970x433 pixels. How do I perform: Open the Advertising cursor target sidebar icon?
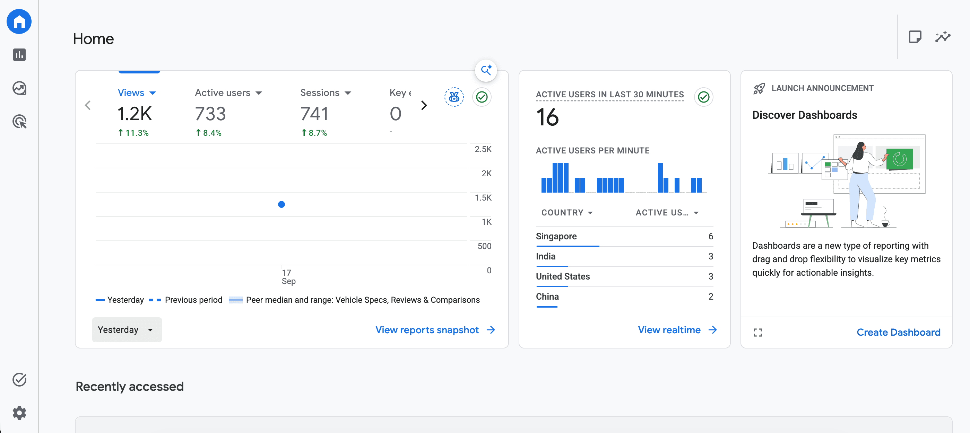pos(19,122)
